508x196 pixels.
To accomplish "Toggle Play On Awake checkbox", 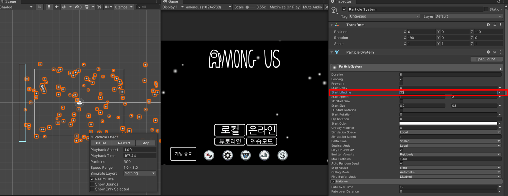I will 401,150.
